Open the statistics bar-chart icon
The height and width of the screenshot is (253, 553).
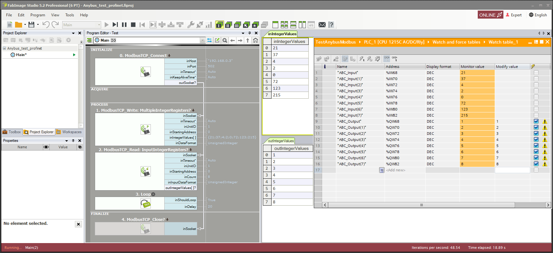[x=209, y=25]
